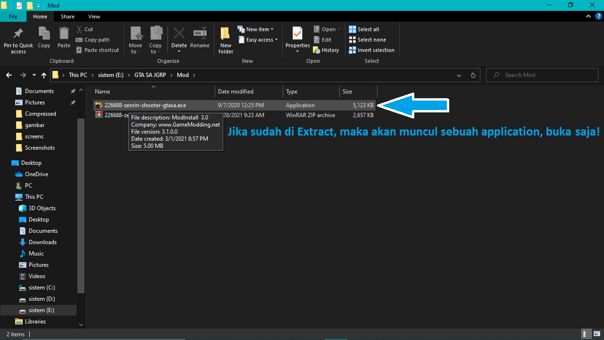The width and height of the screenshot is (604, 340).
Task: Open Music in navigation pane
Action: [36, 254]
